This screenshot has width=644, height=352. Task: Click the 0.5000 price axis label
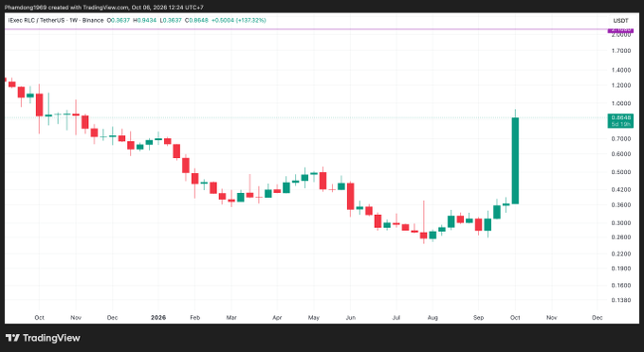620,172
